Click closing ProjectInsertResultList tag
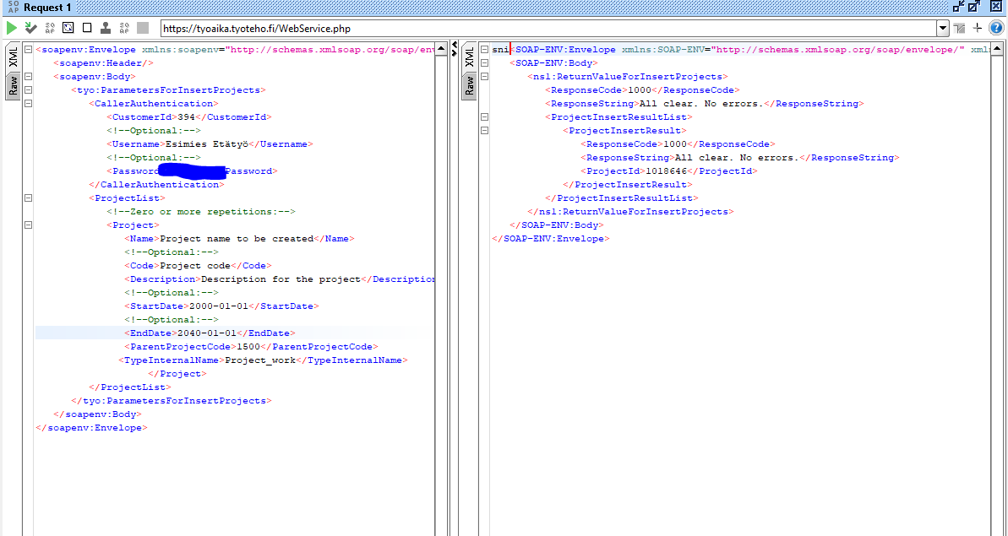 [x=622, y=198]
